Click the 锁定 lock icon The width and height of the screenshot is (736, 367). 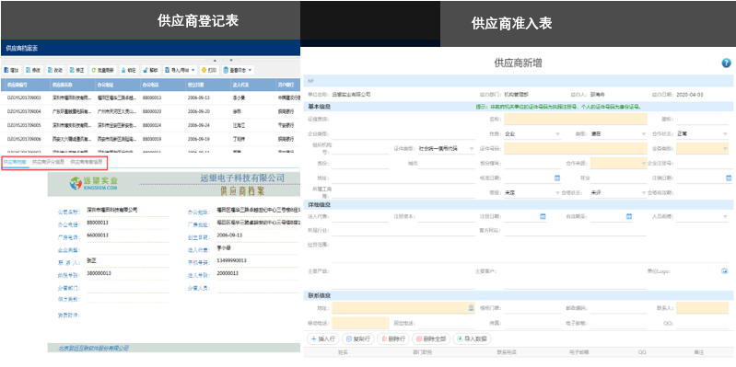coord(123,70)
